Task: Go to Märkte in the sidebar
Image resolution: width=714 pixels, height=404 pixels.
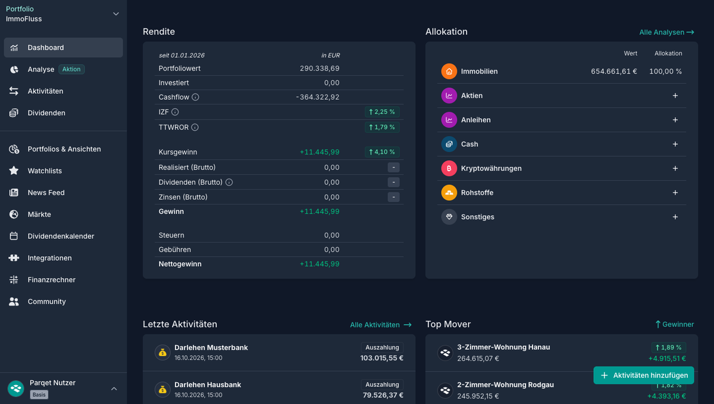Action: point(63,214)
